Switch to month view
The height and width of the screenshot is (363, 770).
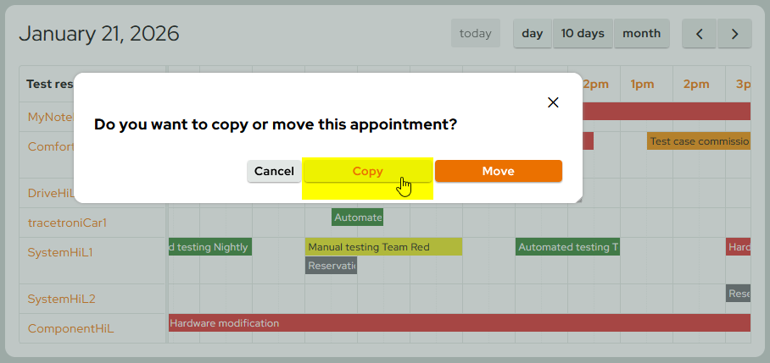(x=641, y=34)
